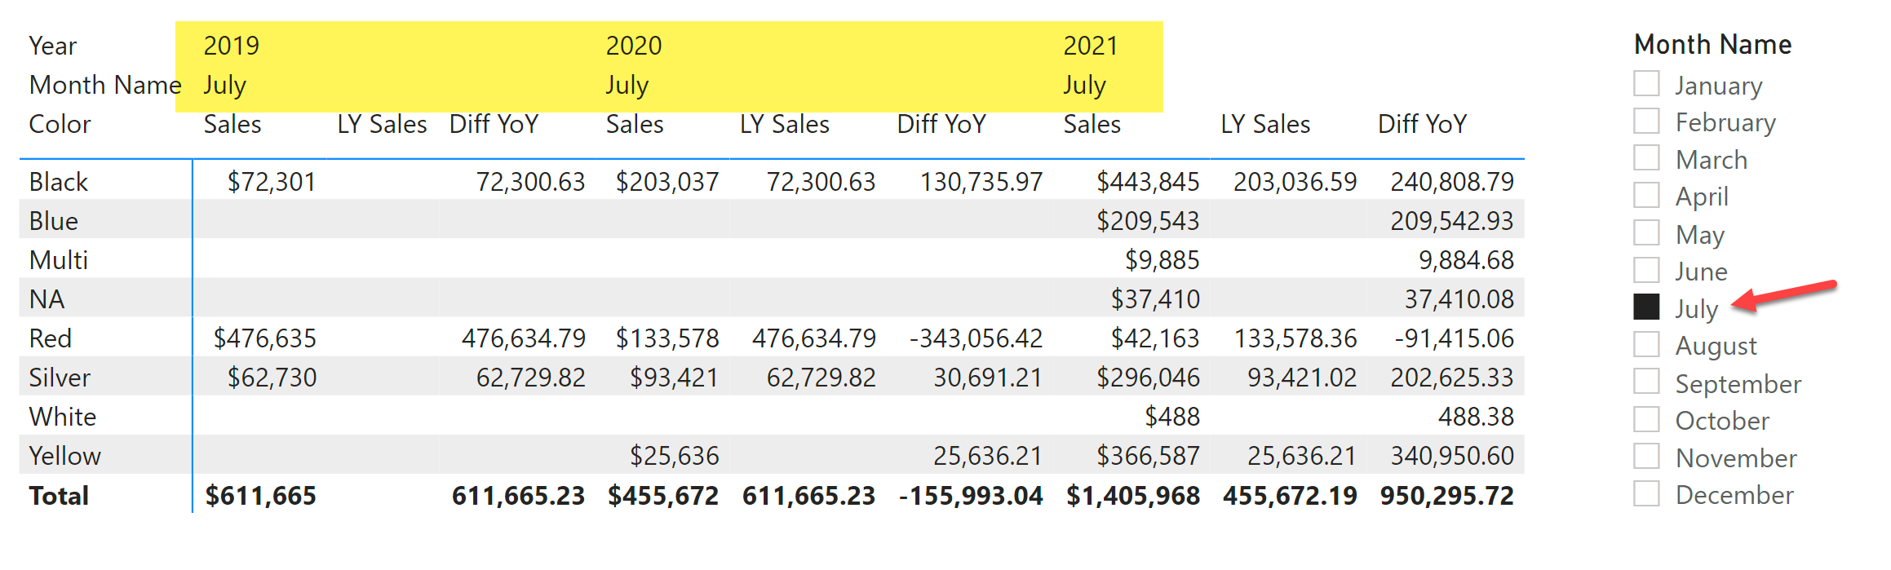Image resolution: width=1891 pixels, height=570 pixels.
Task: Click the $203,037 Black 2020 sales cell
Action: tap(667, 182)
